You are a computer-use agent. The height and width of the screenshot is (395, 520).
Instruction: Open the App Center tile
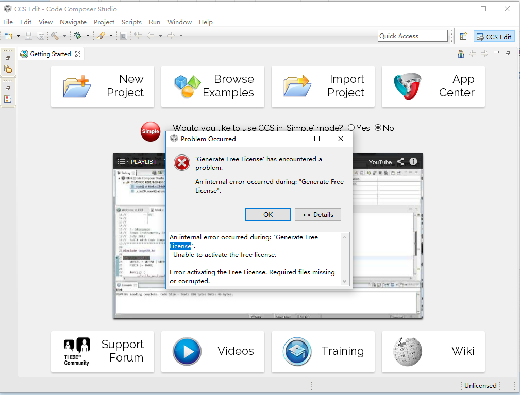click(433, 87)
